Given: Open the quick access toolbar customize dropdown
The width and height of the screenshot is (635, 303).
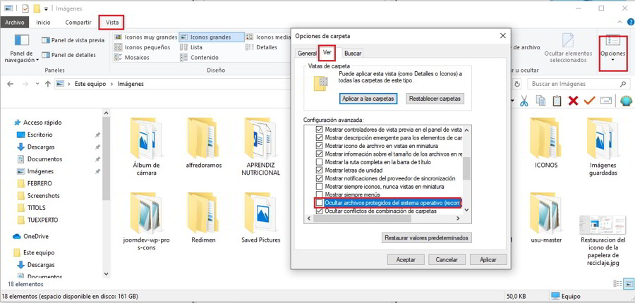Looking at the screenshot, I should (47, 8).
